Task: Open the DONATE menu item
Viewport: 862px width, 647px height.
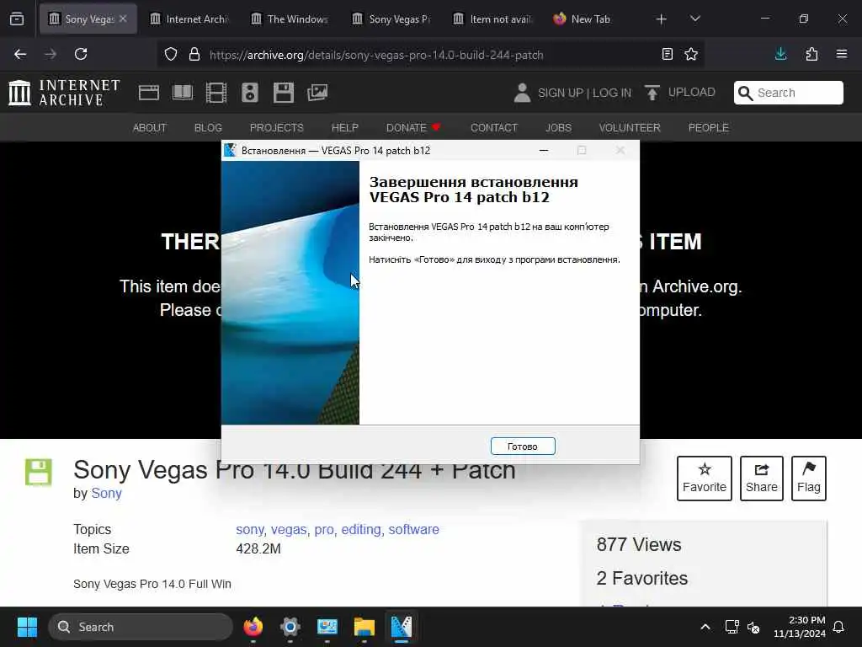Action: pyautogui.click(x=413, y=128)
